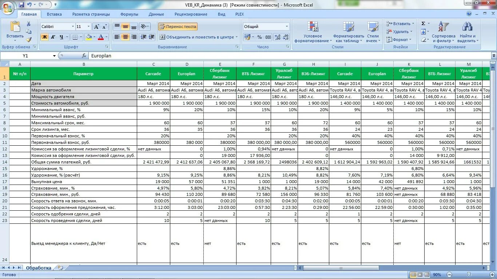Open the PLEX add-in tab
The width and height of the screenshot is (497, 279).
coord(240,14)
